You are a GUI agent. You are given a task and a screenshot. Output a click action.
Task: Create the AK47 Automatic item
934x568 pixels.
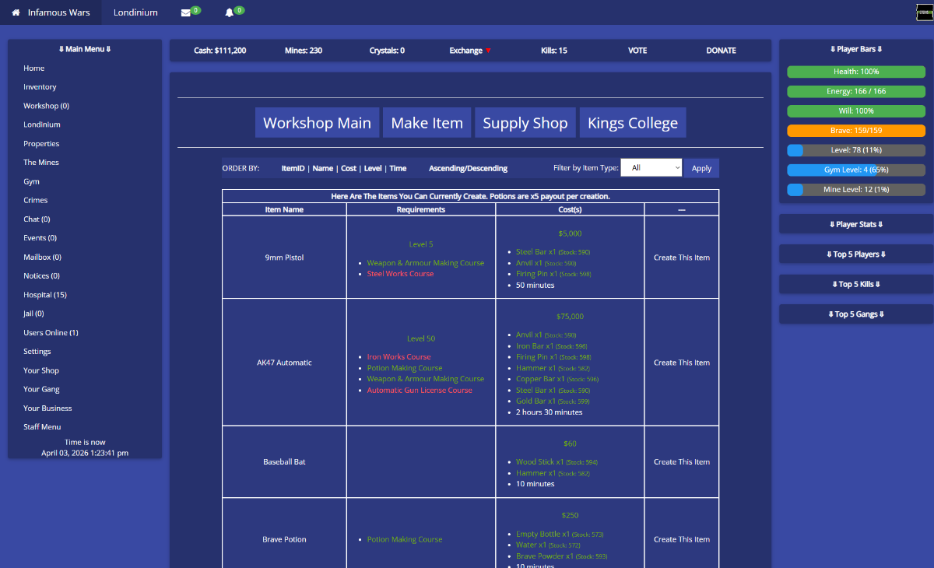click(x=681, y=363)
